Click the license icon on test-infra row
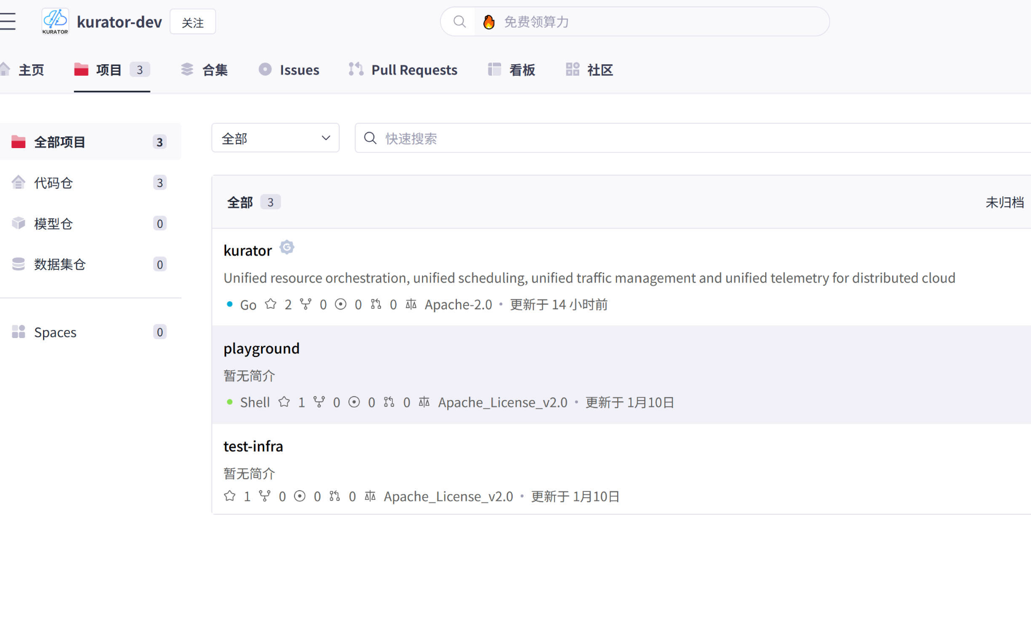Screen dimensions: 1031x621 pyautogui.click(x=370, y=496)
